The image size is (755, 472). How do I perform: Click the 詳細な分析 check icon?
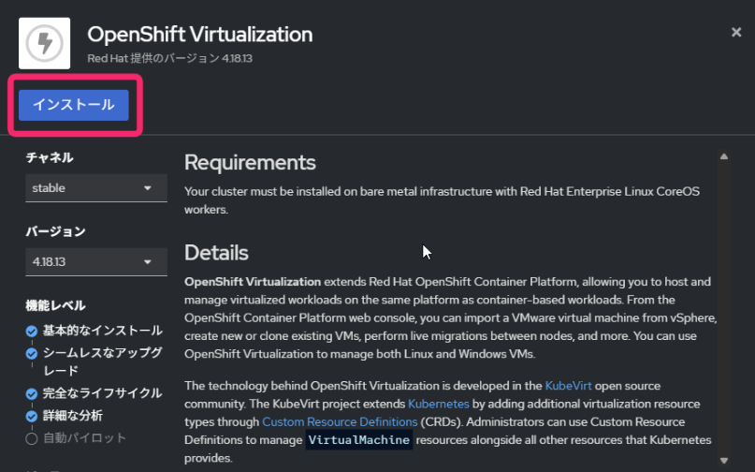[x=32, y=416]
